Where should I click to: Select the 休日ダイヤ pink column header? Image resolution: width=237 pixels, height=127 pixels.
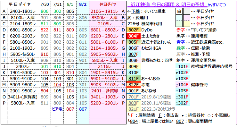[x=108, y=4]
